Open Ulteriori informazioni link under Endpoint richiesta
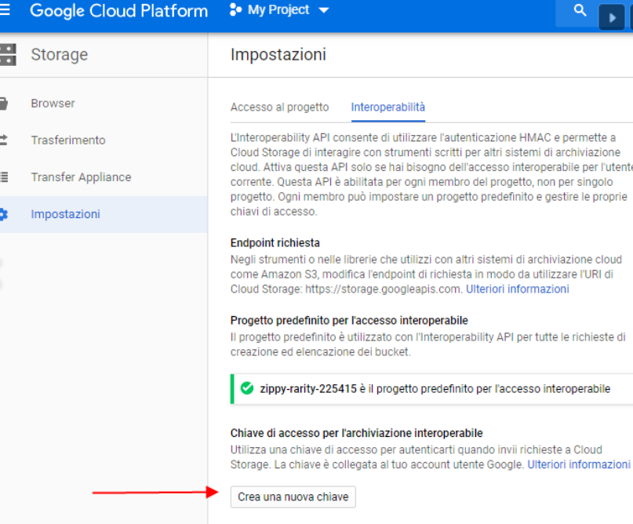This screenshot has width=633, height=524. [518, 289]
